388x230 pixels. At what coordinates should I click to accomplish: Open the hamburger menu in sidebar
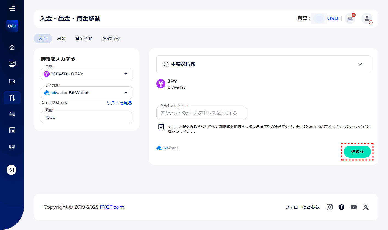[12, 9]
